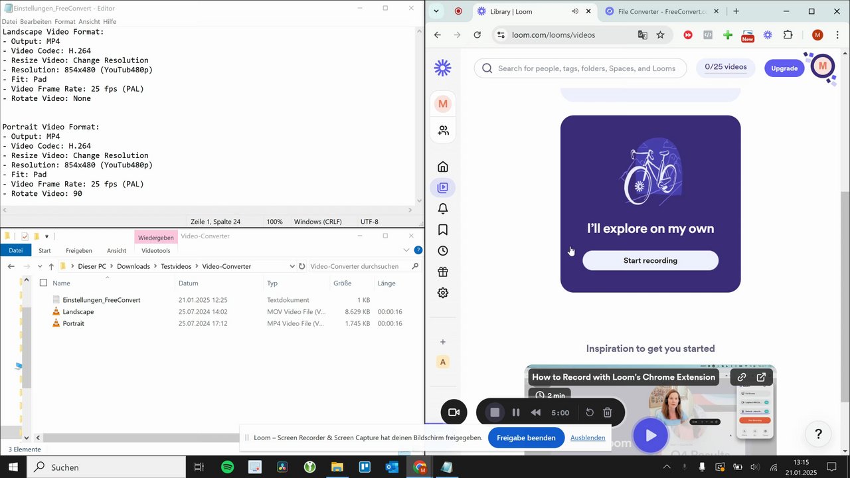Viewport: 850px width, 478px height.
Task: Open Library in the Loom sidebar
Action: [443, 188]
